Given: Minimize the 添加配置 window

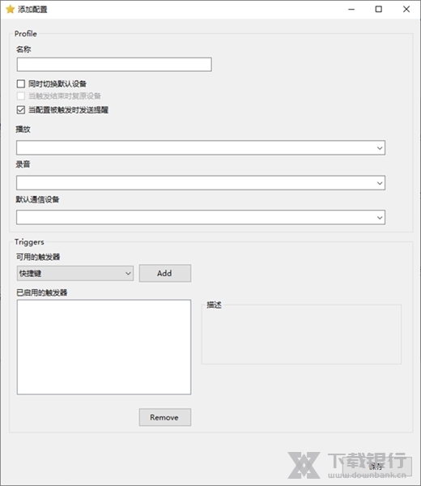Looking at the screenshot, I should [351, 9].
